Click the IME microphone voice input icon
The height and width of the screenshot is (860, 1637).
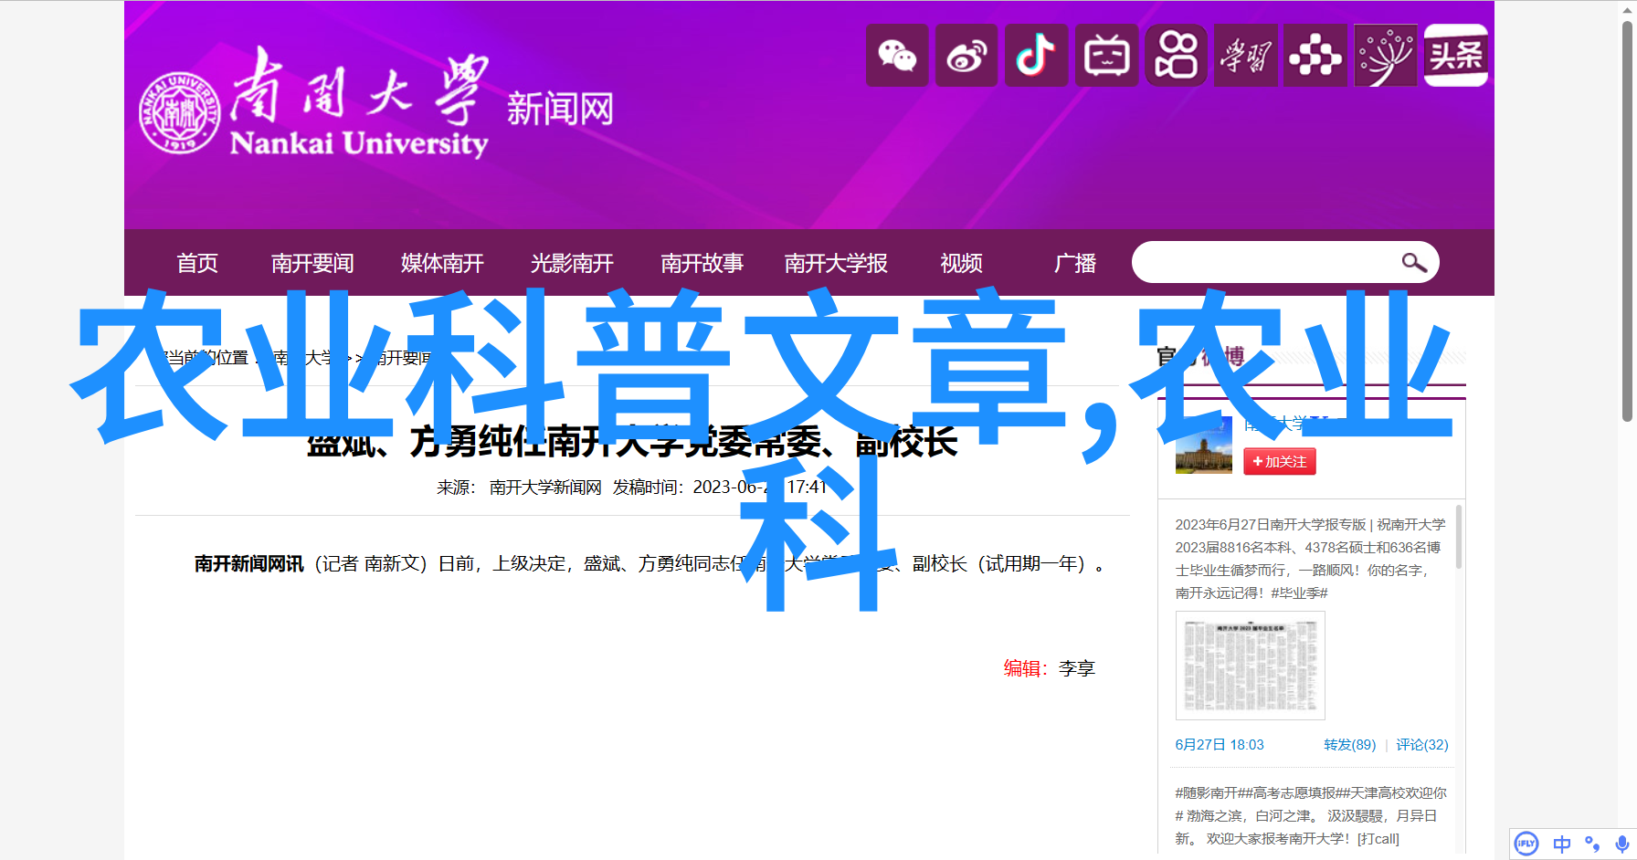click(1621, 844)
